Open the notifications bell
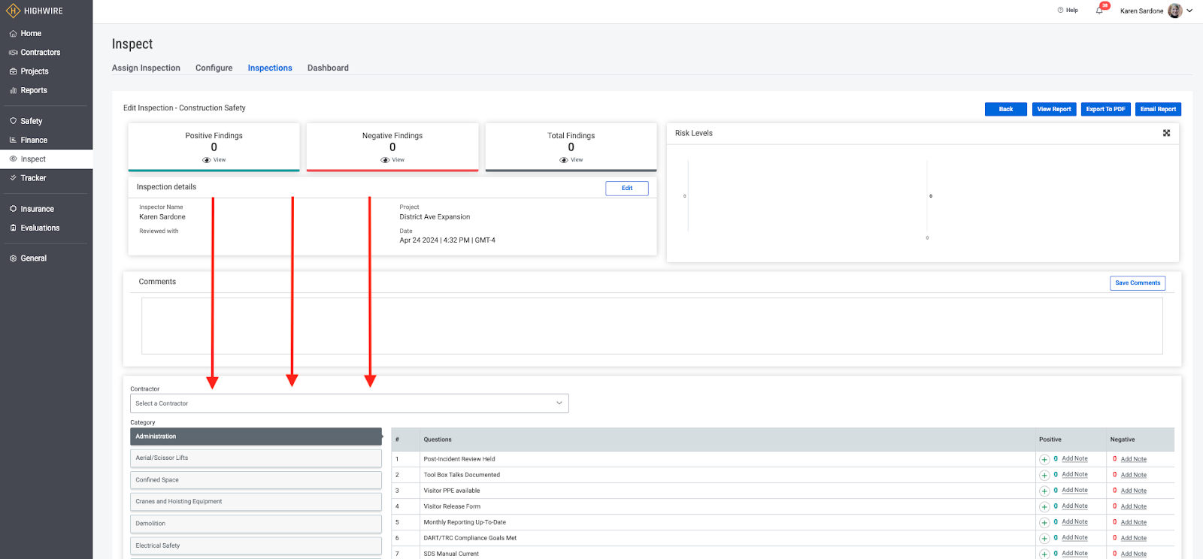The image size is (1203, 559). pyautogui.click(x=1099, y=11)
